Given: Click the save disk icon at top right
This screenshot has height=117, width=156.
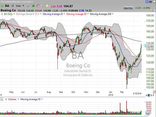Looking at the screenshot, I should (x=154, y=2).
